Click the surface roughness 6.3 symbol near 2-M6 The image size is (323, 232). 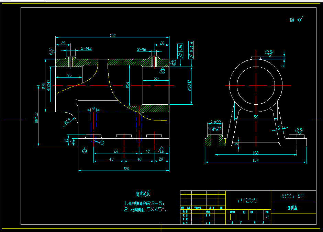point(173,63)
